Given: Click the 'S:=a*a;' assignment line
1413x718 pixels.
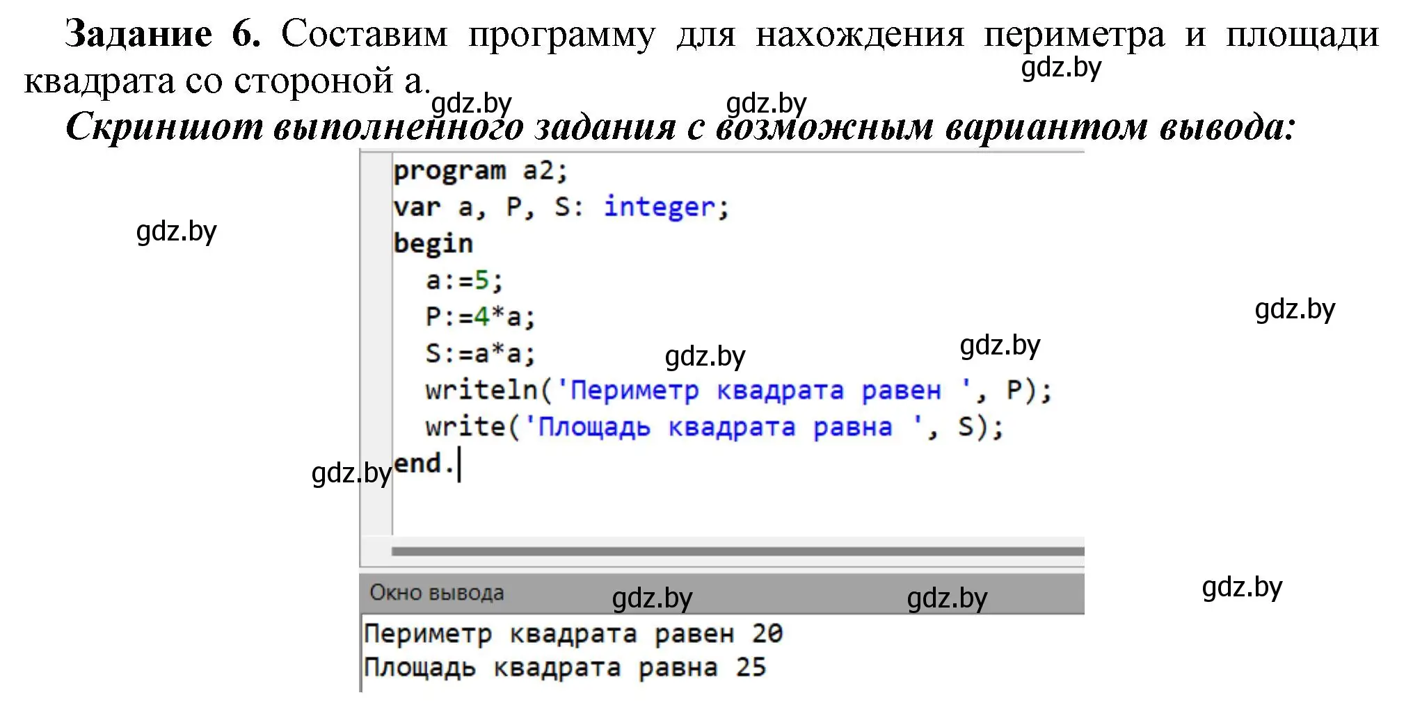Looking at the screenshot, I should [481, 354].
